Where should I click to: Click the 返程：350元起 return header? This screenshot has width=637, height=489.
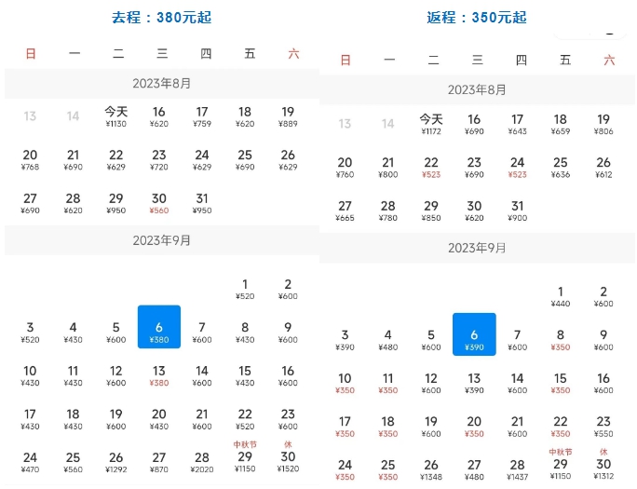click(x=476, y=17)
